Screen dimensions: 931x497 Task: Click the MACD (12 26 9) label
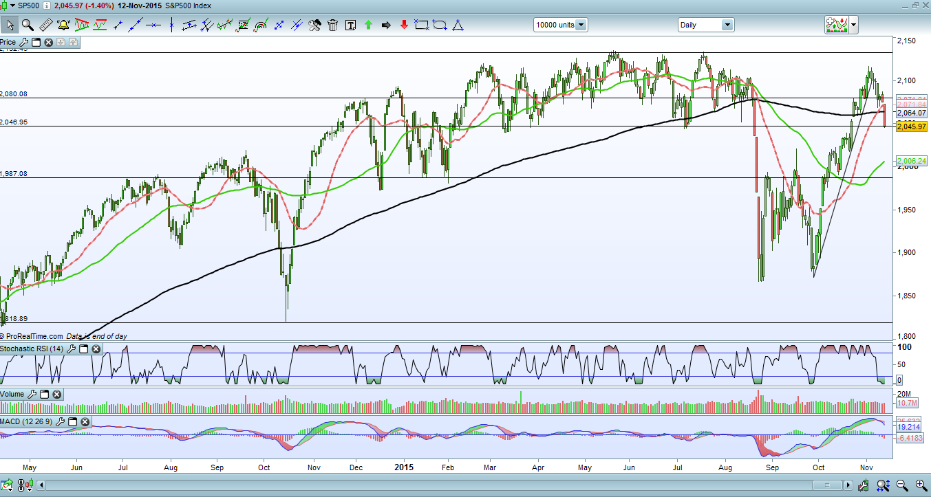(x=27, y=421)
